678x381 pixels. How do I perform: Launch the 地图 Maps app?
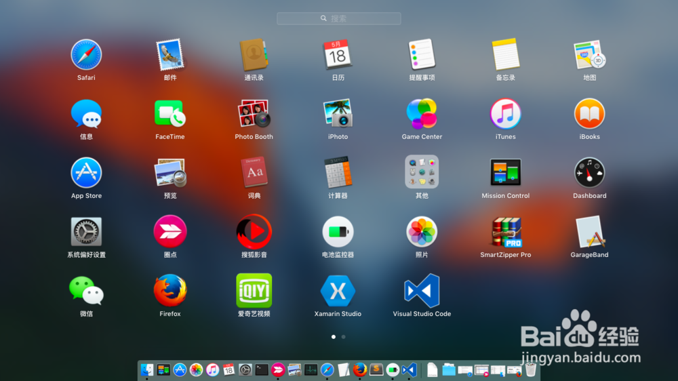tap(589, 55)
